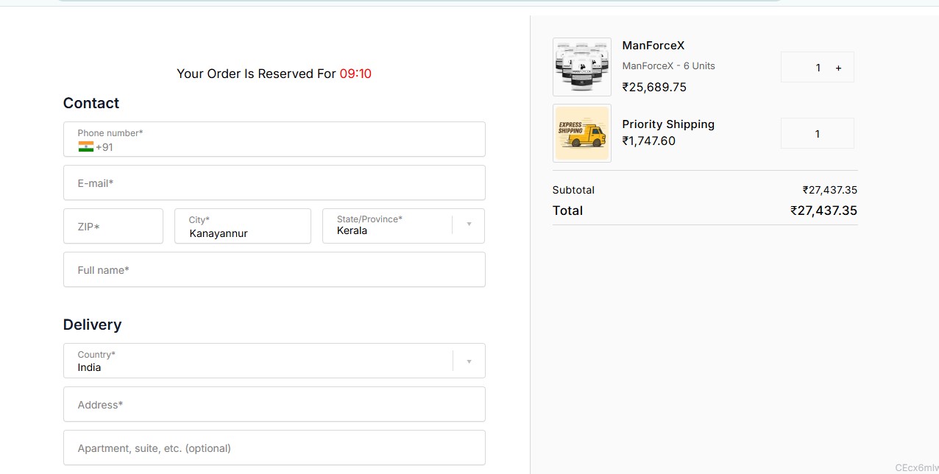Select the ZIP code field
939x474 pixels.
point(113,227)
